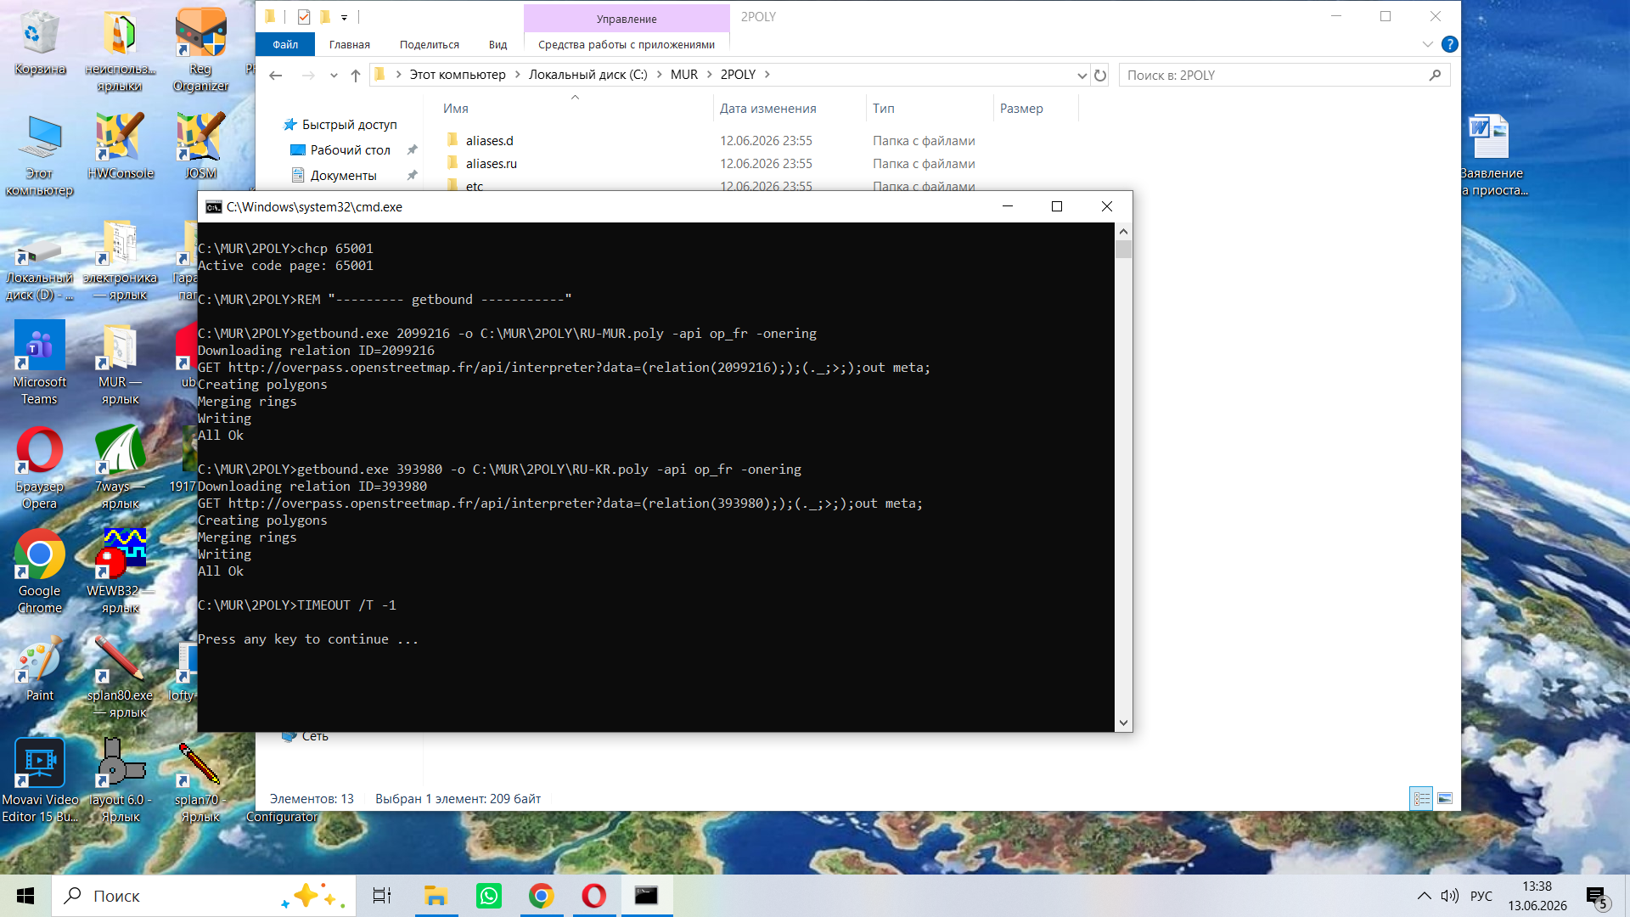Expand the address bar history dropdown

1082,75
